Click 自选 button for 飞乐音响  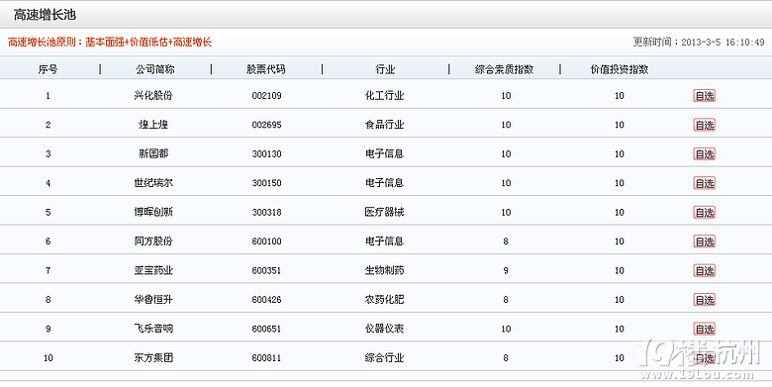coord(704,329)
